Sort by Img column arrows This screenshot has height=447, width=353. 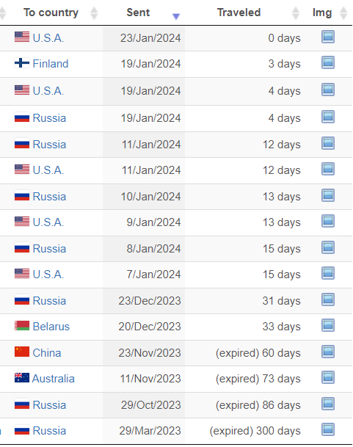point(343,13)
